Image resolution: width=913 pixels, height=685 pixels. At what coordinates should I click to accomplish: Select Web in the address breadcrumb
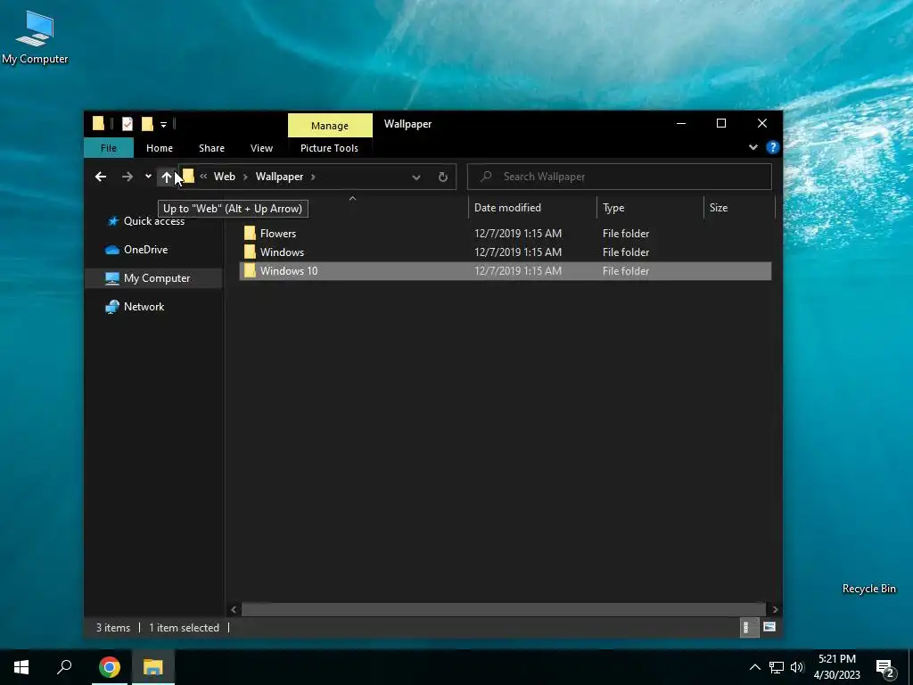click(x=224, y=177)
